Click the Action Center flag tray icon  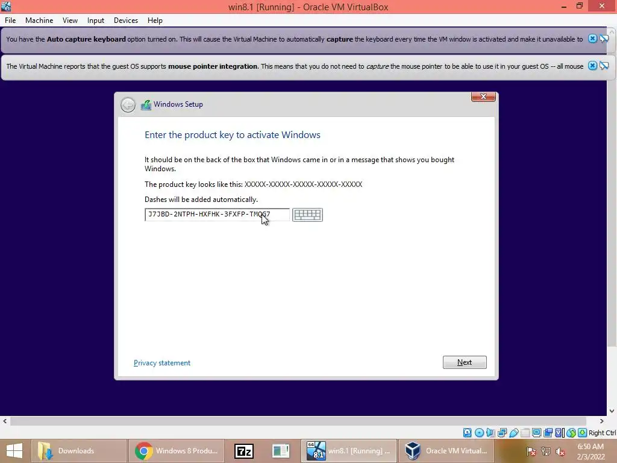pos(531,451)
